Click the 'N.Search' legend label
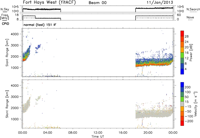 193,9
